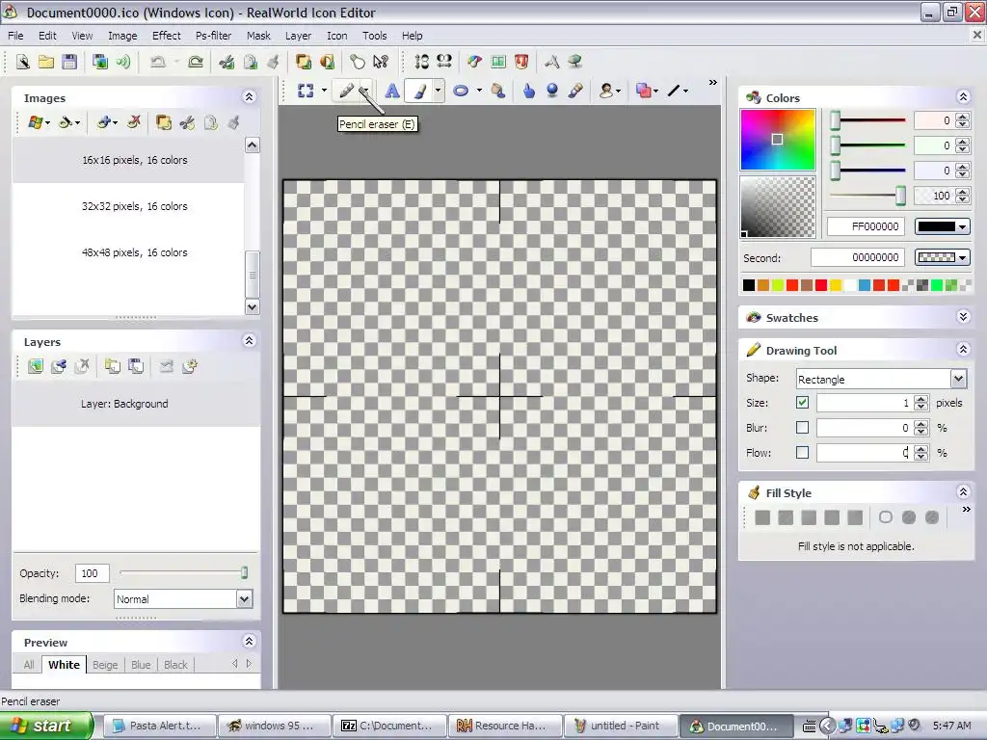Select the first square fill style icon

coord(762,517)
